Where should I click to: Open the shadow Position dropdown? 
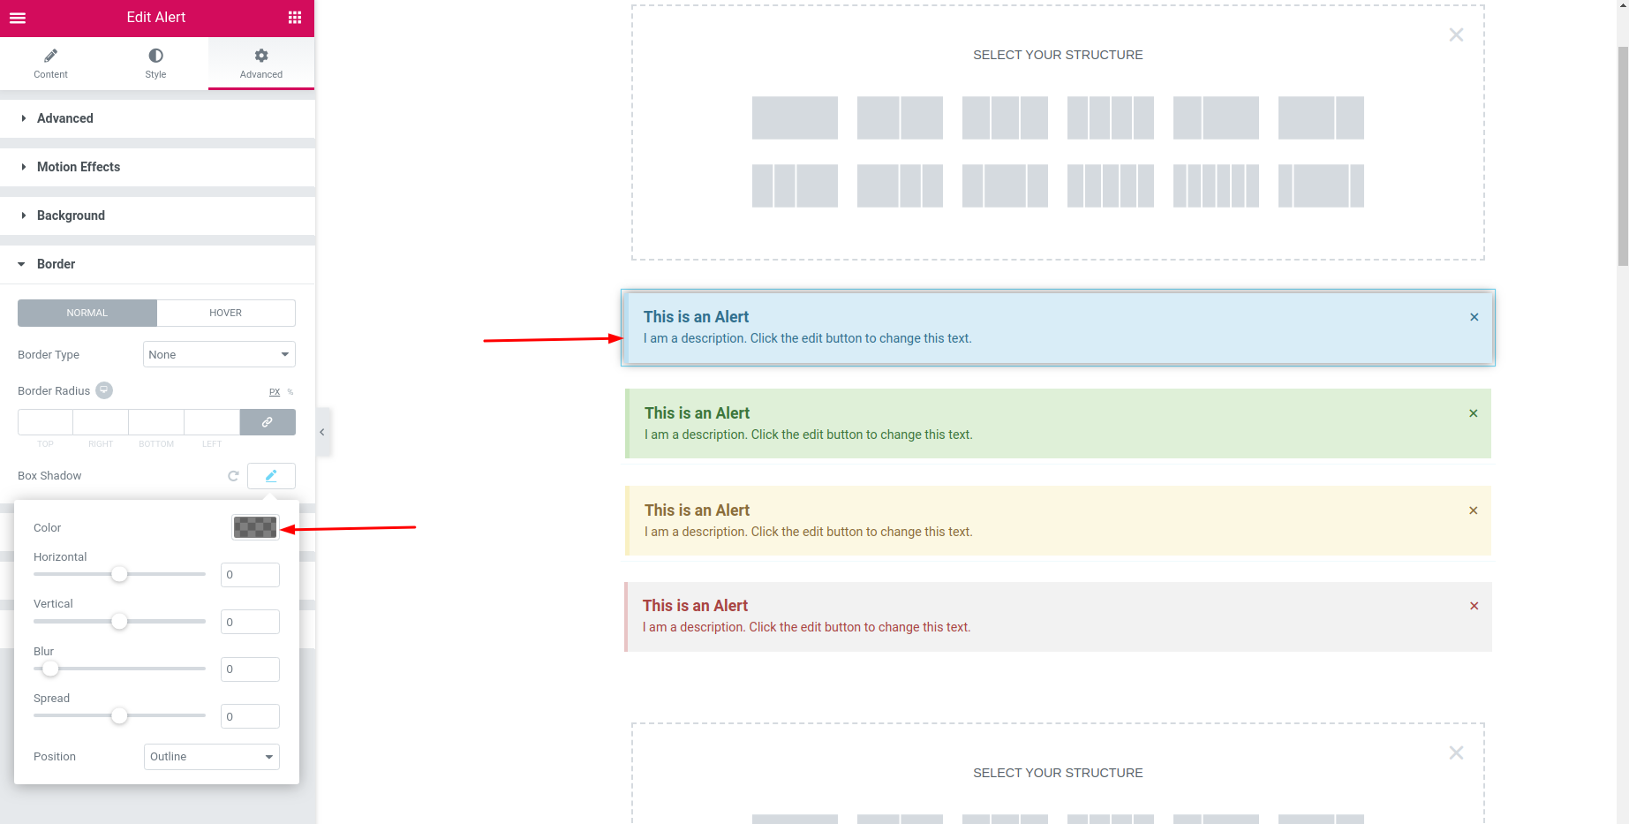[212, 757]
